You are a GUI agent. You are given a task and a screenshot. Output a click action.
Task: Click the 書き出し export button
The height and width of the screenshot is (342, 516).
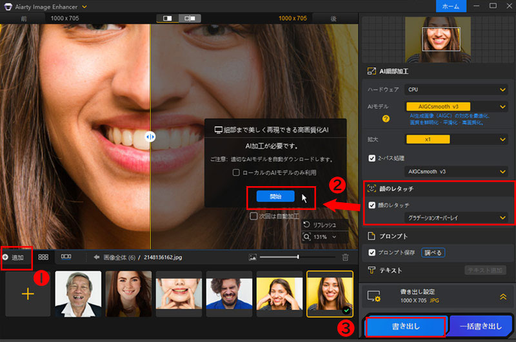coord(405,327)
